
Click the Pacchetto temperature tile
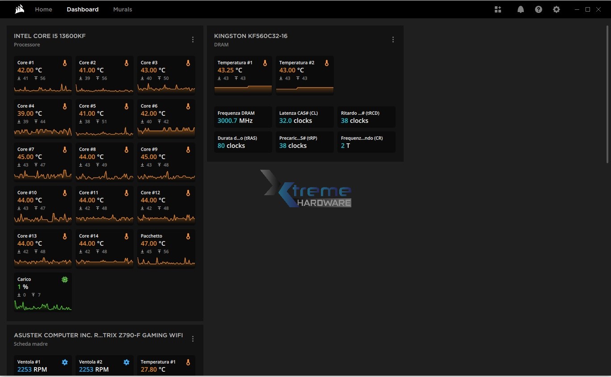point(166,248)
